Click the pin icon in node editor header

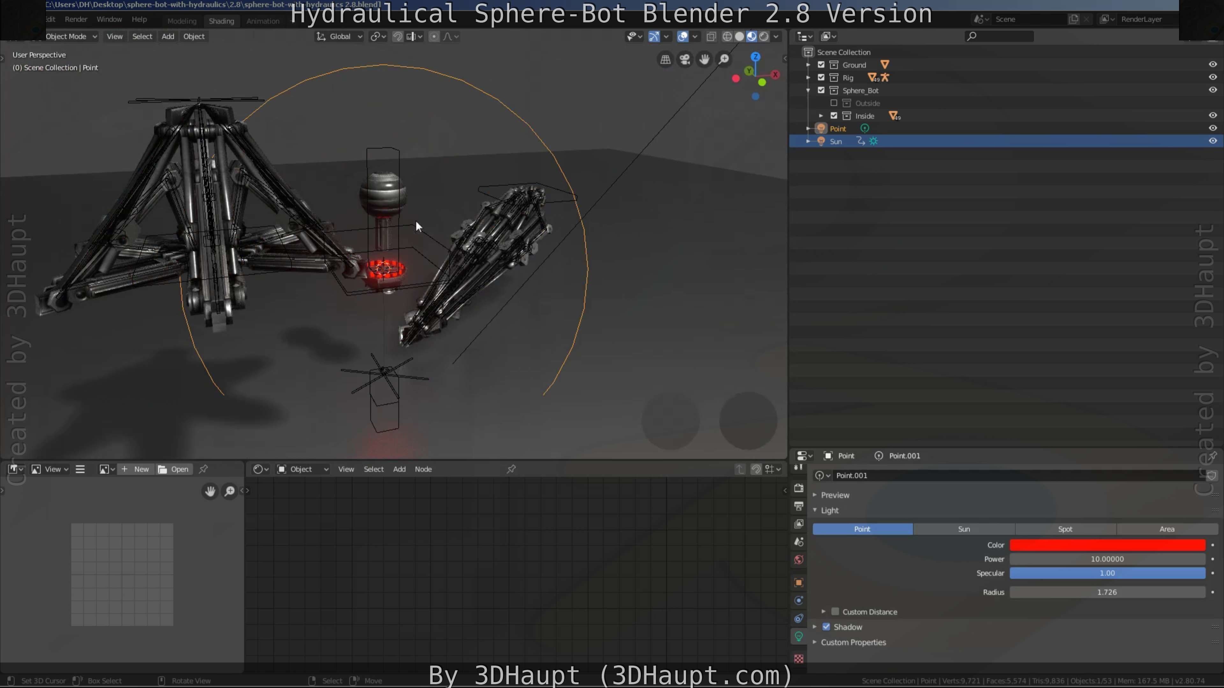(x=511, y=469)
